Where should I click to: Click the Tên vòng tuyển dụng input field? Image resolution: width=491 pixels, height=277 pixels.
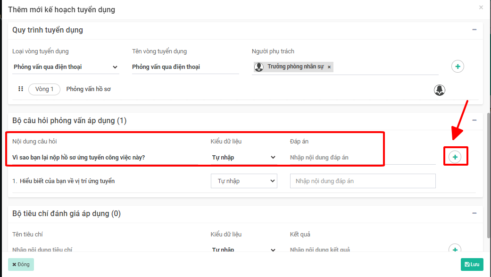pyautogui.click(x=185, y=67)
